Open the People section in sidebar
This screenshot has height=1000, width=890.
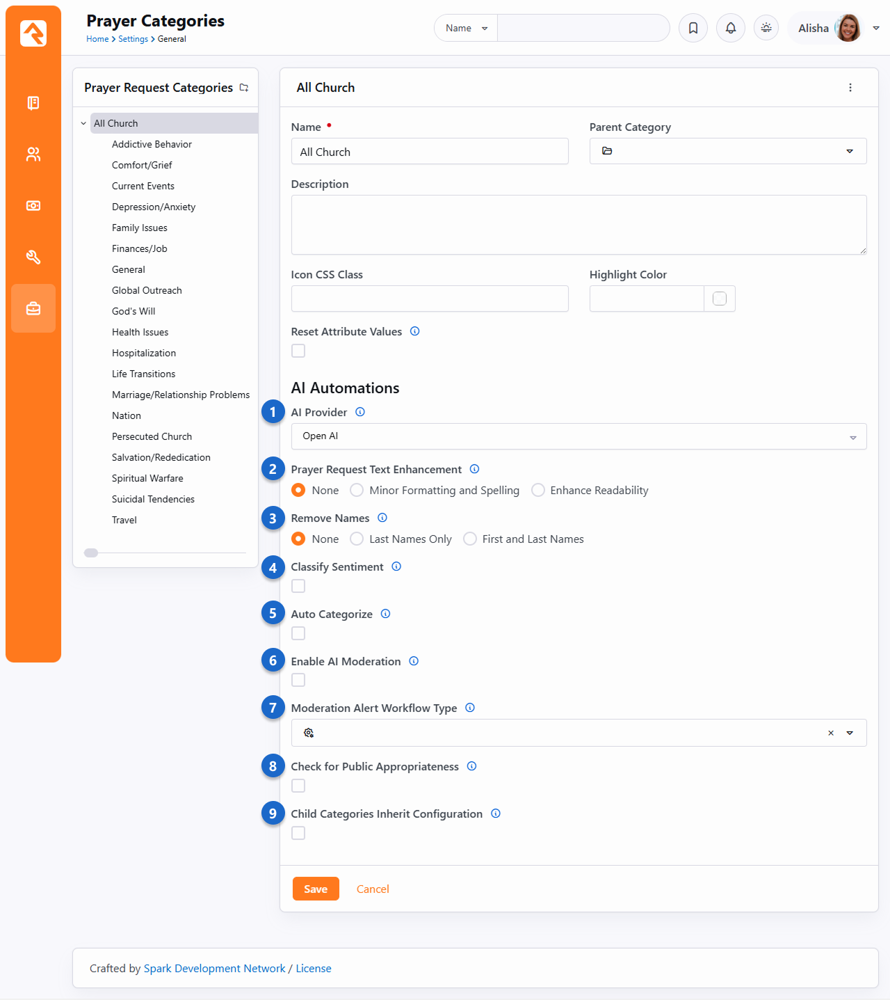[x=33, y=154]
